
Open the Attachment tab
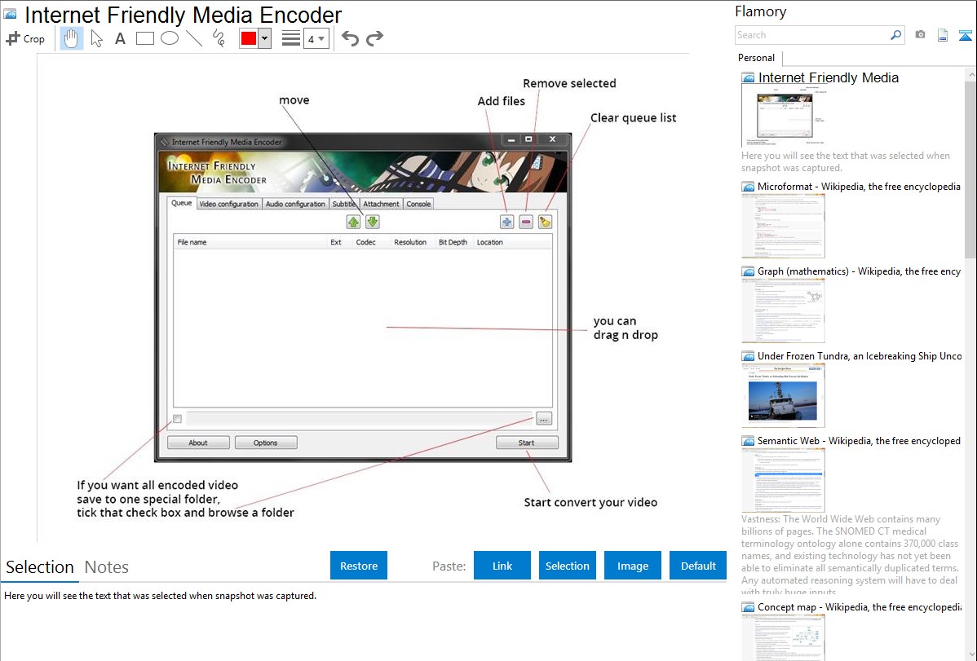pos(381,204)
